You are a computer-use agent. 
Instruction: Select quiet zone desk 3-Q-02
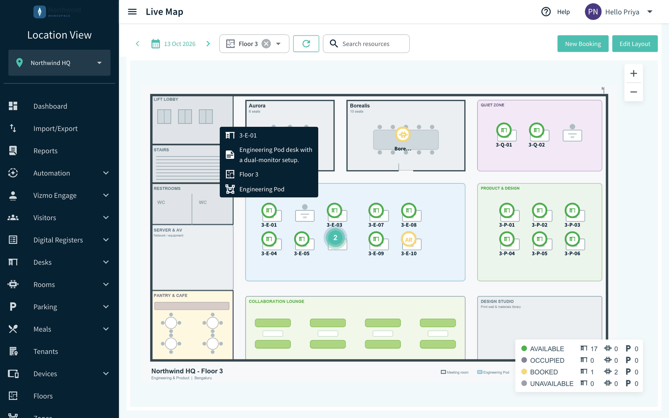click(x=536, y=130)
